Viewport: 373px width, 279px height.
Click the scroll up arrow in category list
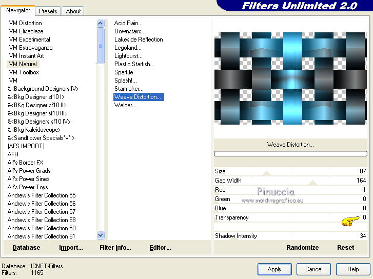tap(101, 23)
